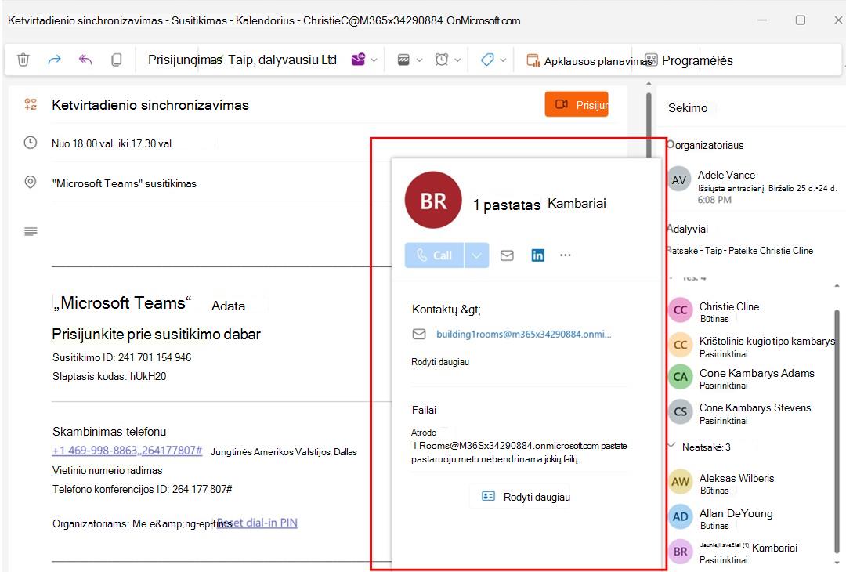Click the AD avatar of Allan DeYoung
The height and width of the screenshot is (572, 846).
(681, 517)
